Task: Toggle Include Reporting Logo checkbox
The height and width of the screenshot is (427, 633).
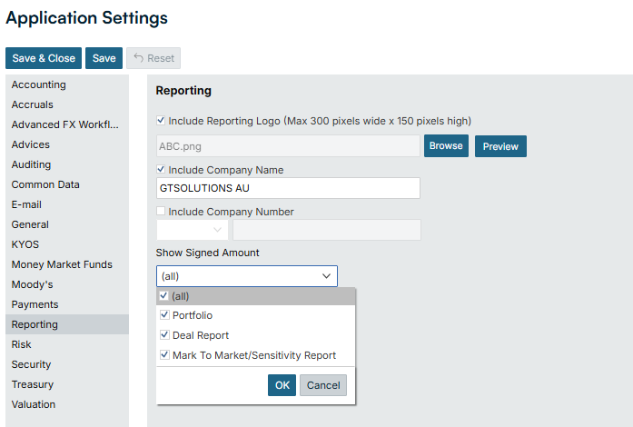Action: point(161,121)
